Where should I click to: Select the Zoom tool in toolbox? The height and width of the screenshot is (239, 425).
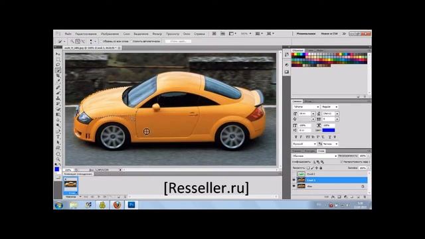pos(58,159)
